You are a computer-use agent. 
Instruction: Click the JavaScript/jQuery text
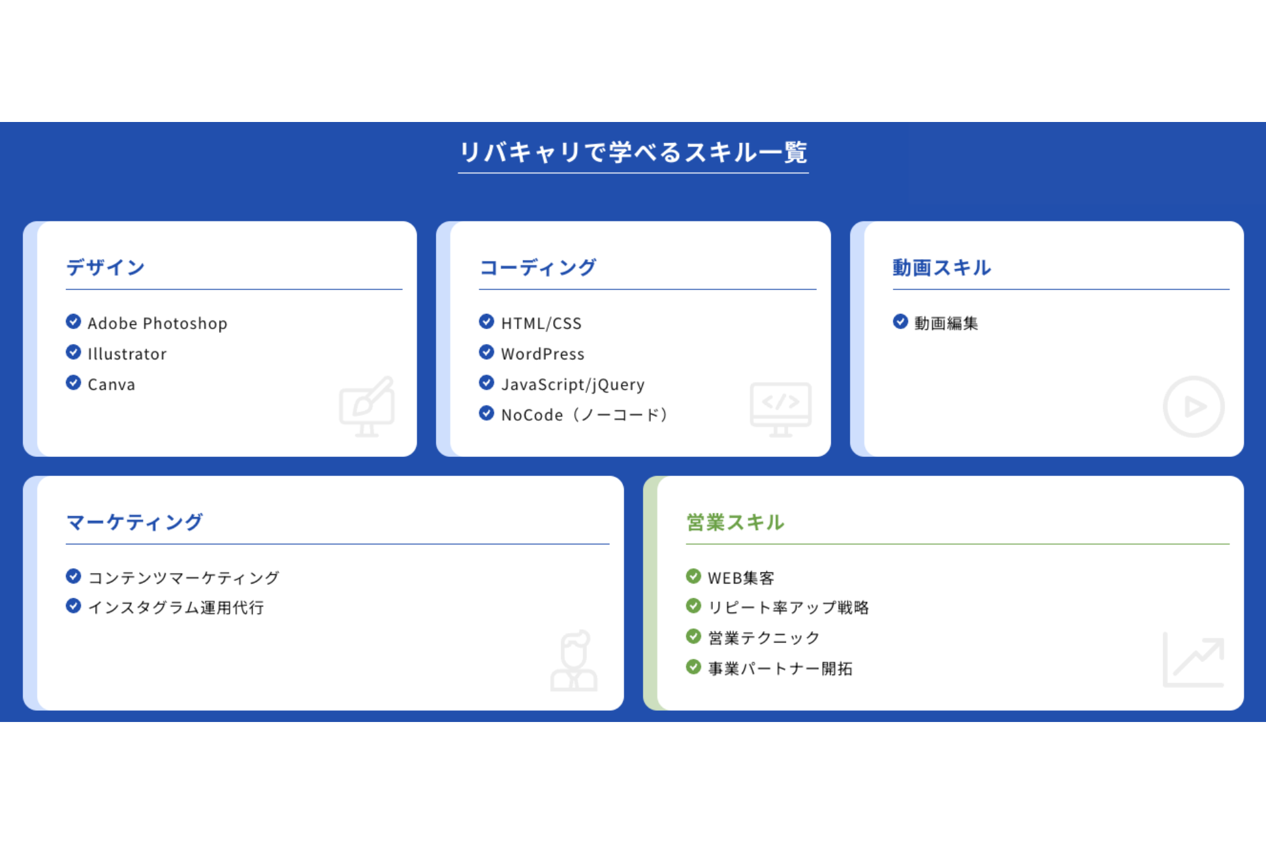572,384
